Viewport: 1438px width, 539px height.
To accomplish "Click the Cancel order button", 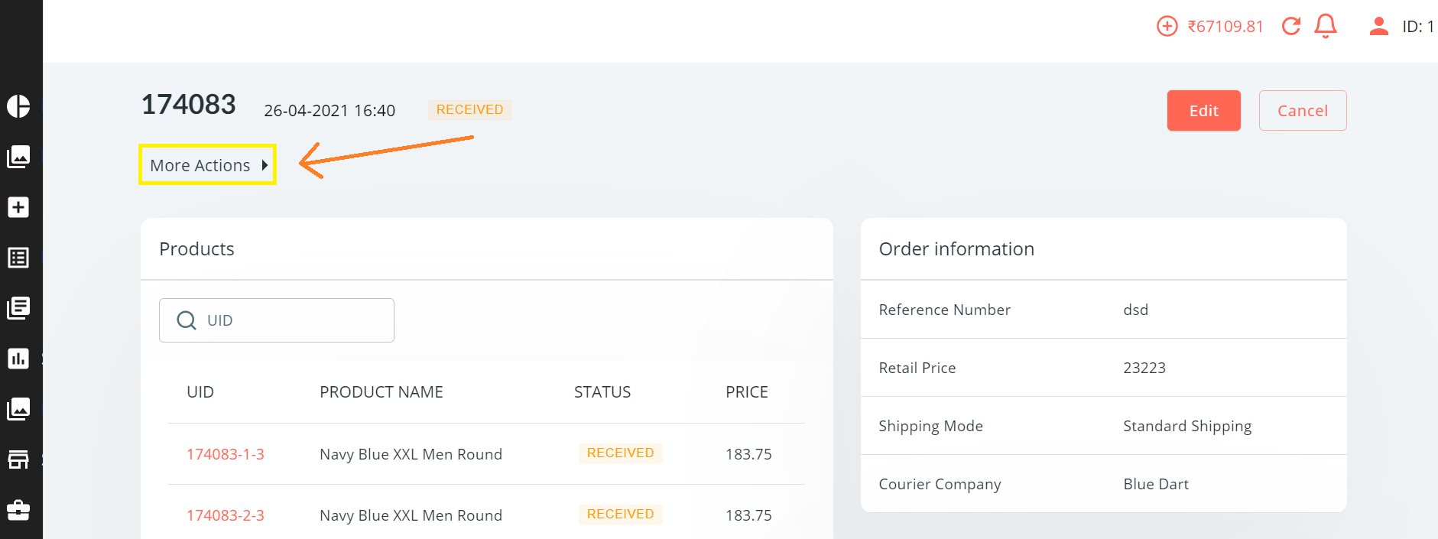I will [1302, 111].
